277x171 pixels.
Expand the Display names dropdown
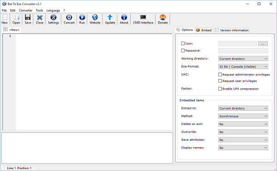point(243,148)
